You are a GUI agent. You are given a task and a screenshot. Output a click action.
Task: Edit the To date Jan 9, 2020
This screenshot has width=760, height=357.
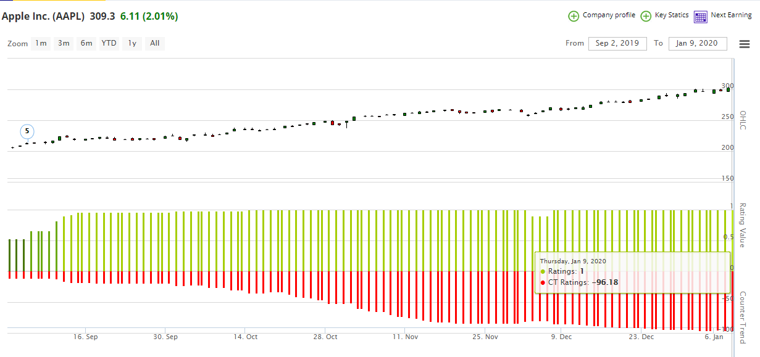pyautogui.click(x=698, y=43)
